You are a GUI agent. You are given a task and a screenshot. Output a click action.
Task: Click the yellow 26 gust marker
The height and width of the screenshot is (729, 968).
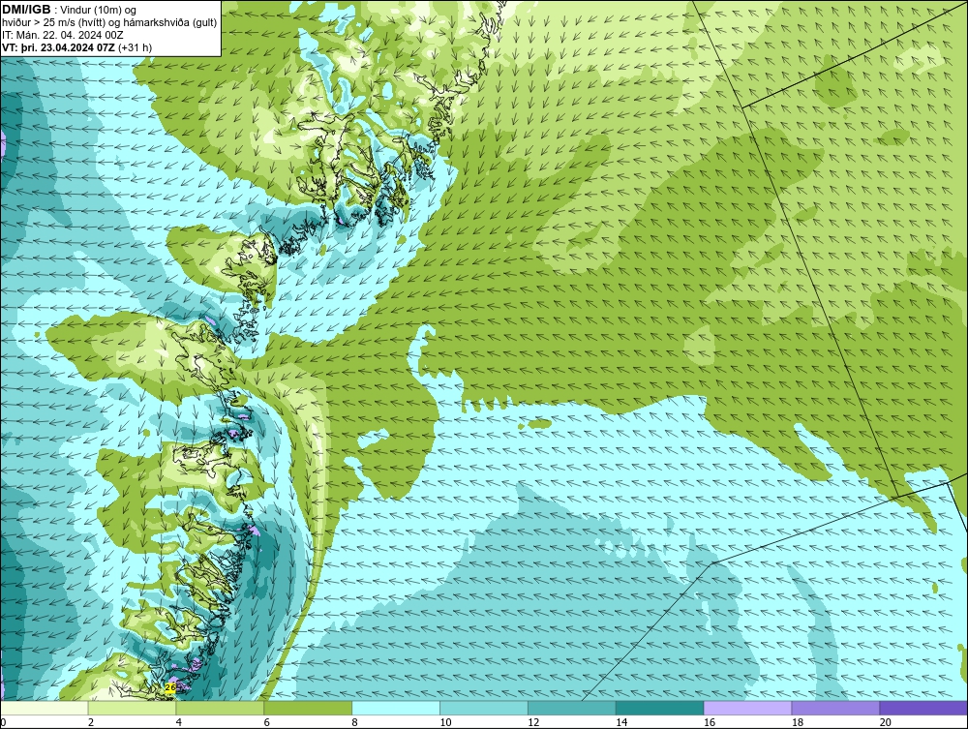click(x=171, y=687)
